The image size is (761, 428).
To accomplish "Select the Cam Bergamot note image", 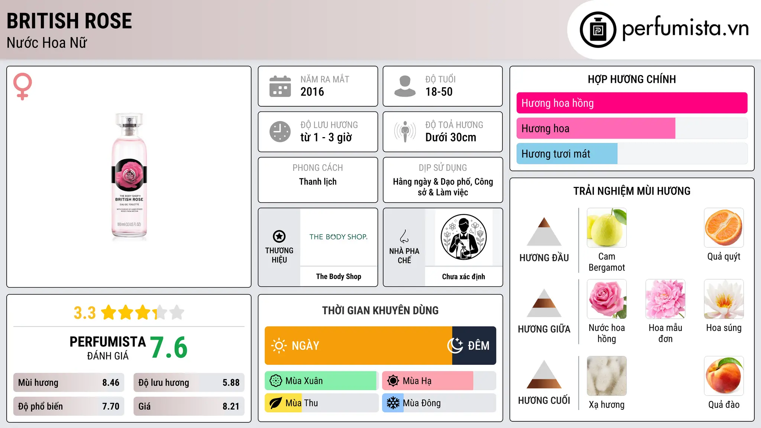I will click(x=607, y=228).
